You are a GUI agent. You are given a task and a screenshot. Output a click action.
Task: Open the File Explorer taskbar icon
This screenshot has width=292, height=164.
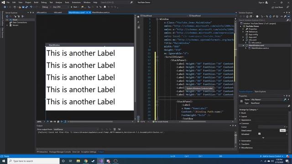78,161
